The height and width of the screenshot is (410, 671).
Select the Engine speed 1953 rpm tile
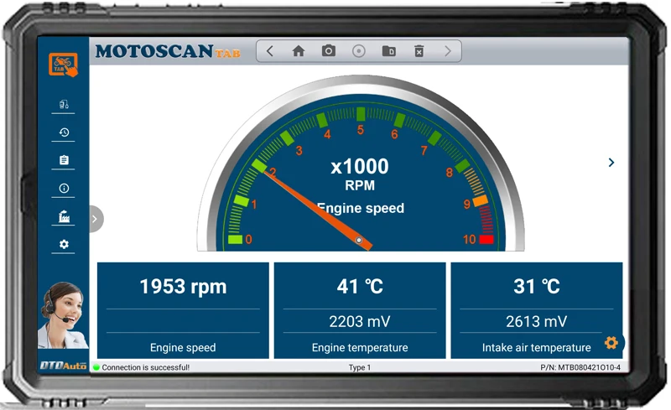[x=183, y=310]
